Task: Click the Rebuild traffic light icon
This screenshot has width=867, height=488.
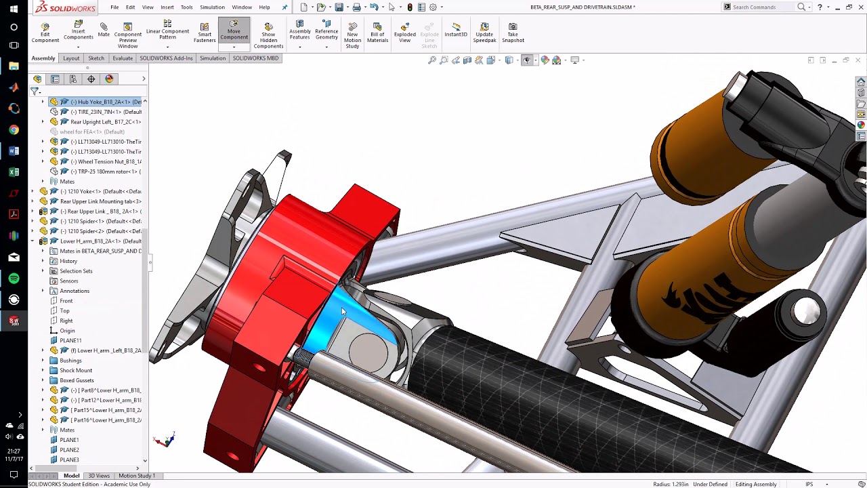Action: [x=410, y=7]
